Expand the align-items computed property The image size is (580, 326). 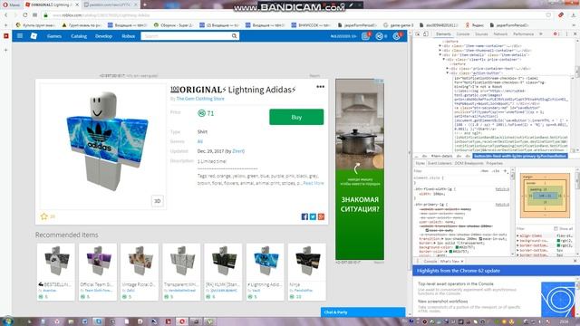coord(517,235)
